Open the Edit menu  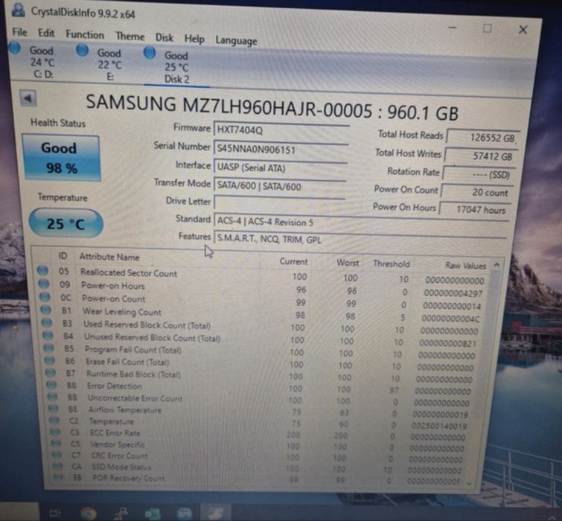(x=46, y=33)
